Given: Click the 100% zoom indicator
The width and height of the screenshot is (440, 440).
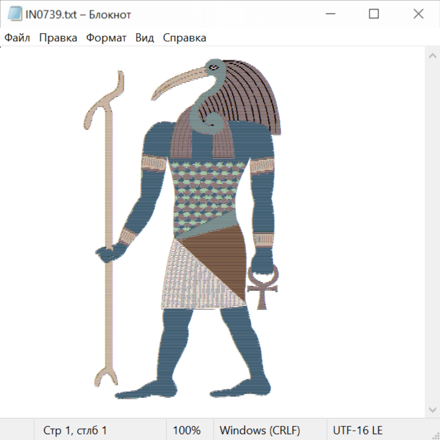Looking at the screenshot, I should pyautogui.click(x=187, y=430).
